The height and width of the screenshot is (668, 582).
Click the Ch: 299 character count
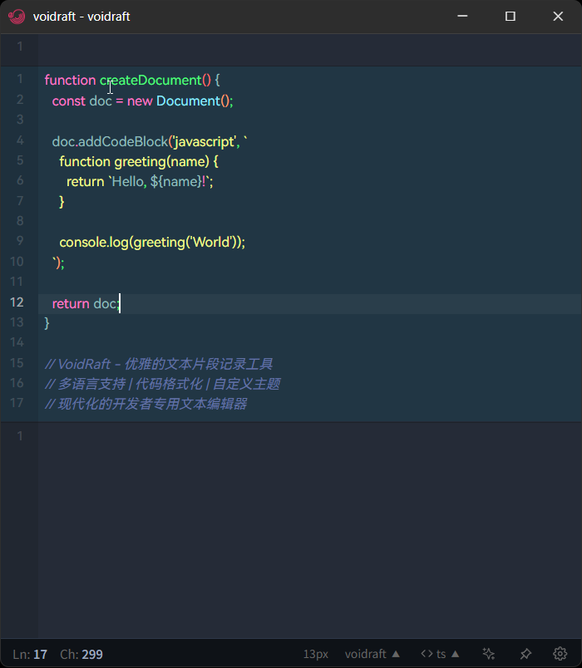tap(81, 655)
